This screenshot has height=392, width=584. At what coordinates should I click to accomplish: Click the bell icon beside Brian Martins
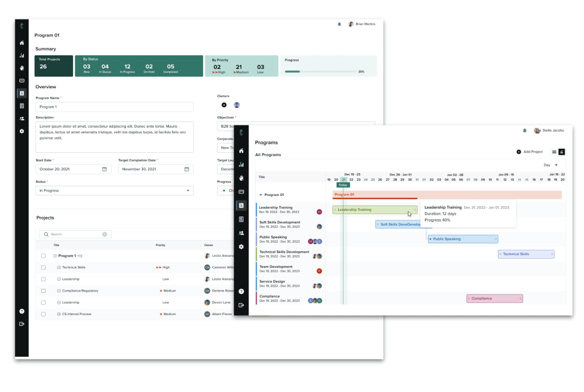point(339,24)
